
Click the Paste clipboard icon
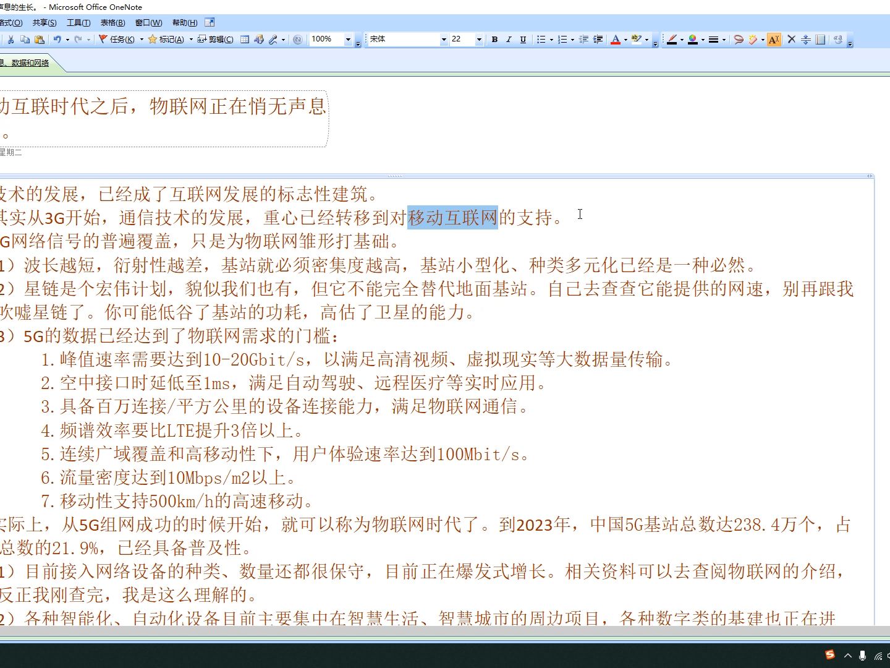click(x=40, y=39)
